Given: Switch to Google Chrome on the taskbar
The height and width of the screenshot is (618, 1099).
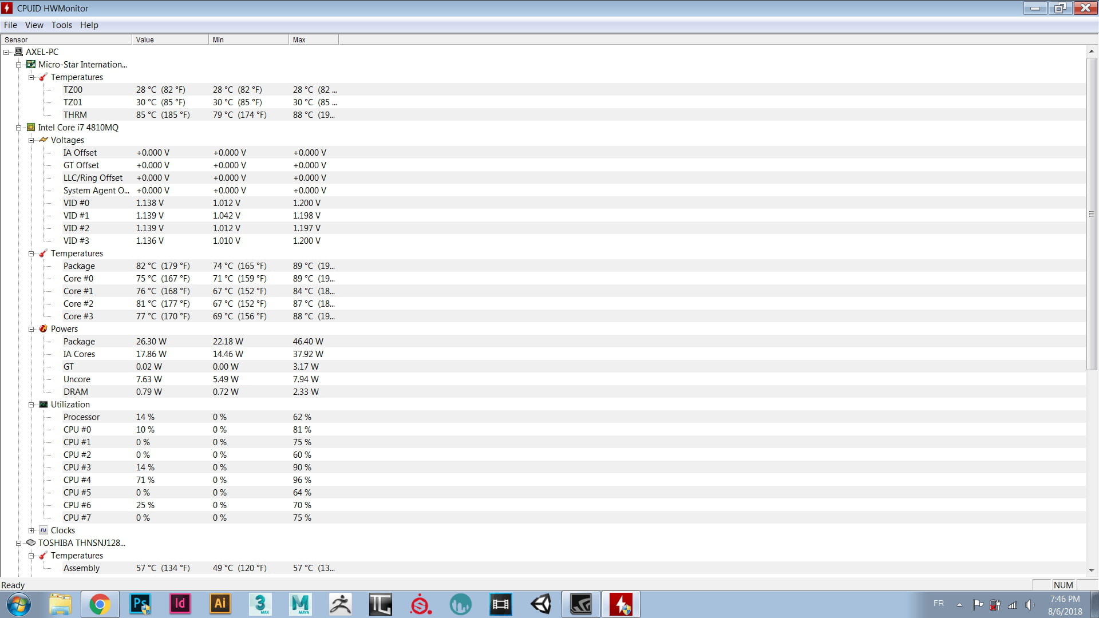Looking at the screenshot, I should (x=100, y=604).
